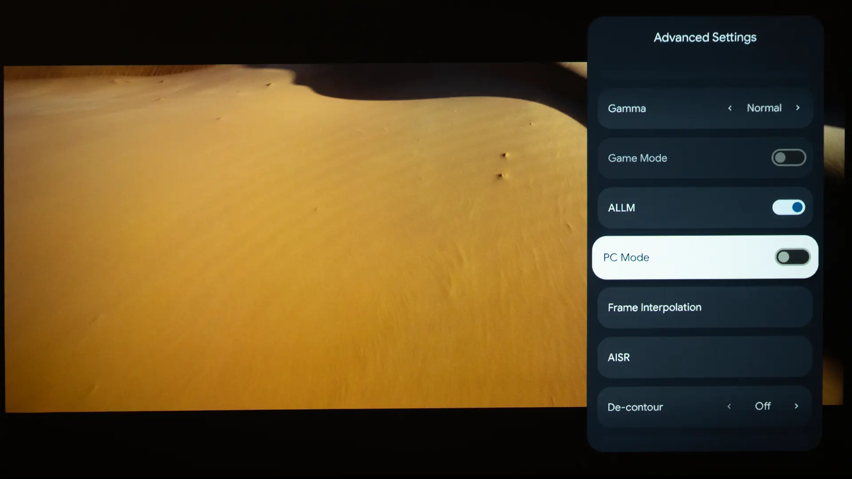Click the Advanced Settings title

click(x=705, y=38)
